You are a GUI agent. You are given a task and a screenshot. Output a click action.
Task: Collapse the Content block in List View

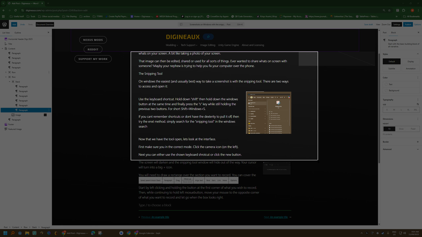click(x=2, y=49)
